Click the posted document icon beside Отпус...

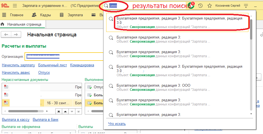[90, 87]
